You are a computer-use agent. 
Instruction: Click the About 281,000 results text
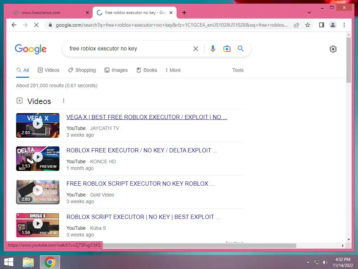tap(57, 85)
